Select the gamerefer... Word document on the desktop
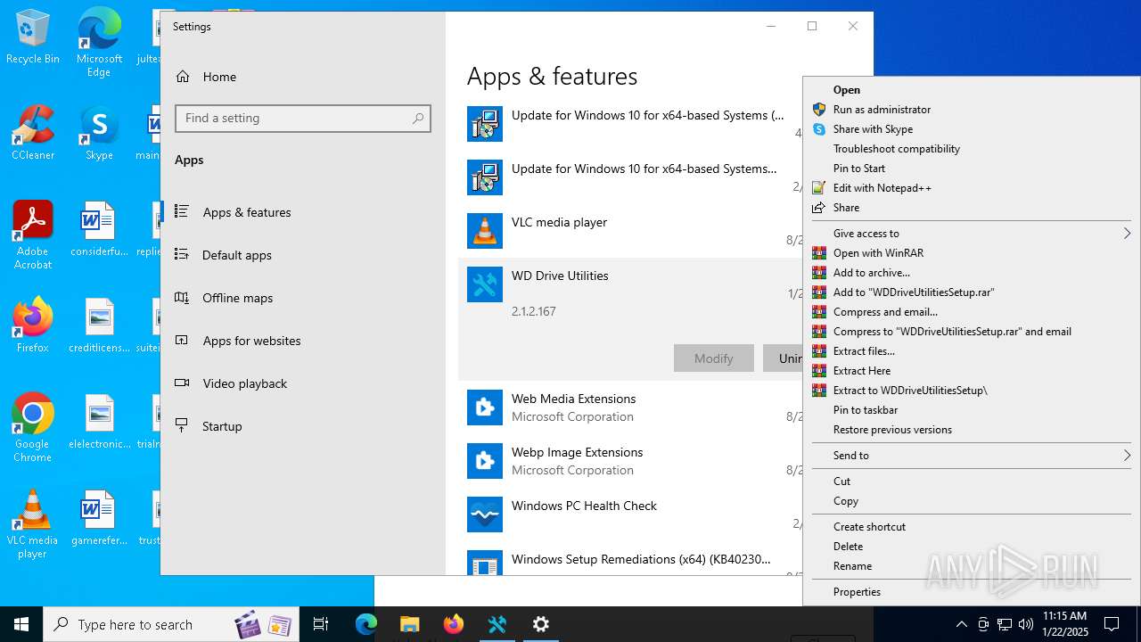The image size is (1141, 642). 99,517
